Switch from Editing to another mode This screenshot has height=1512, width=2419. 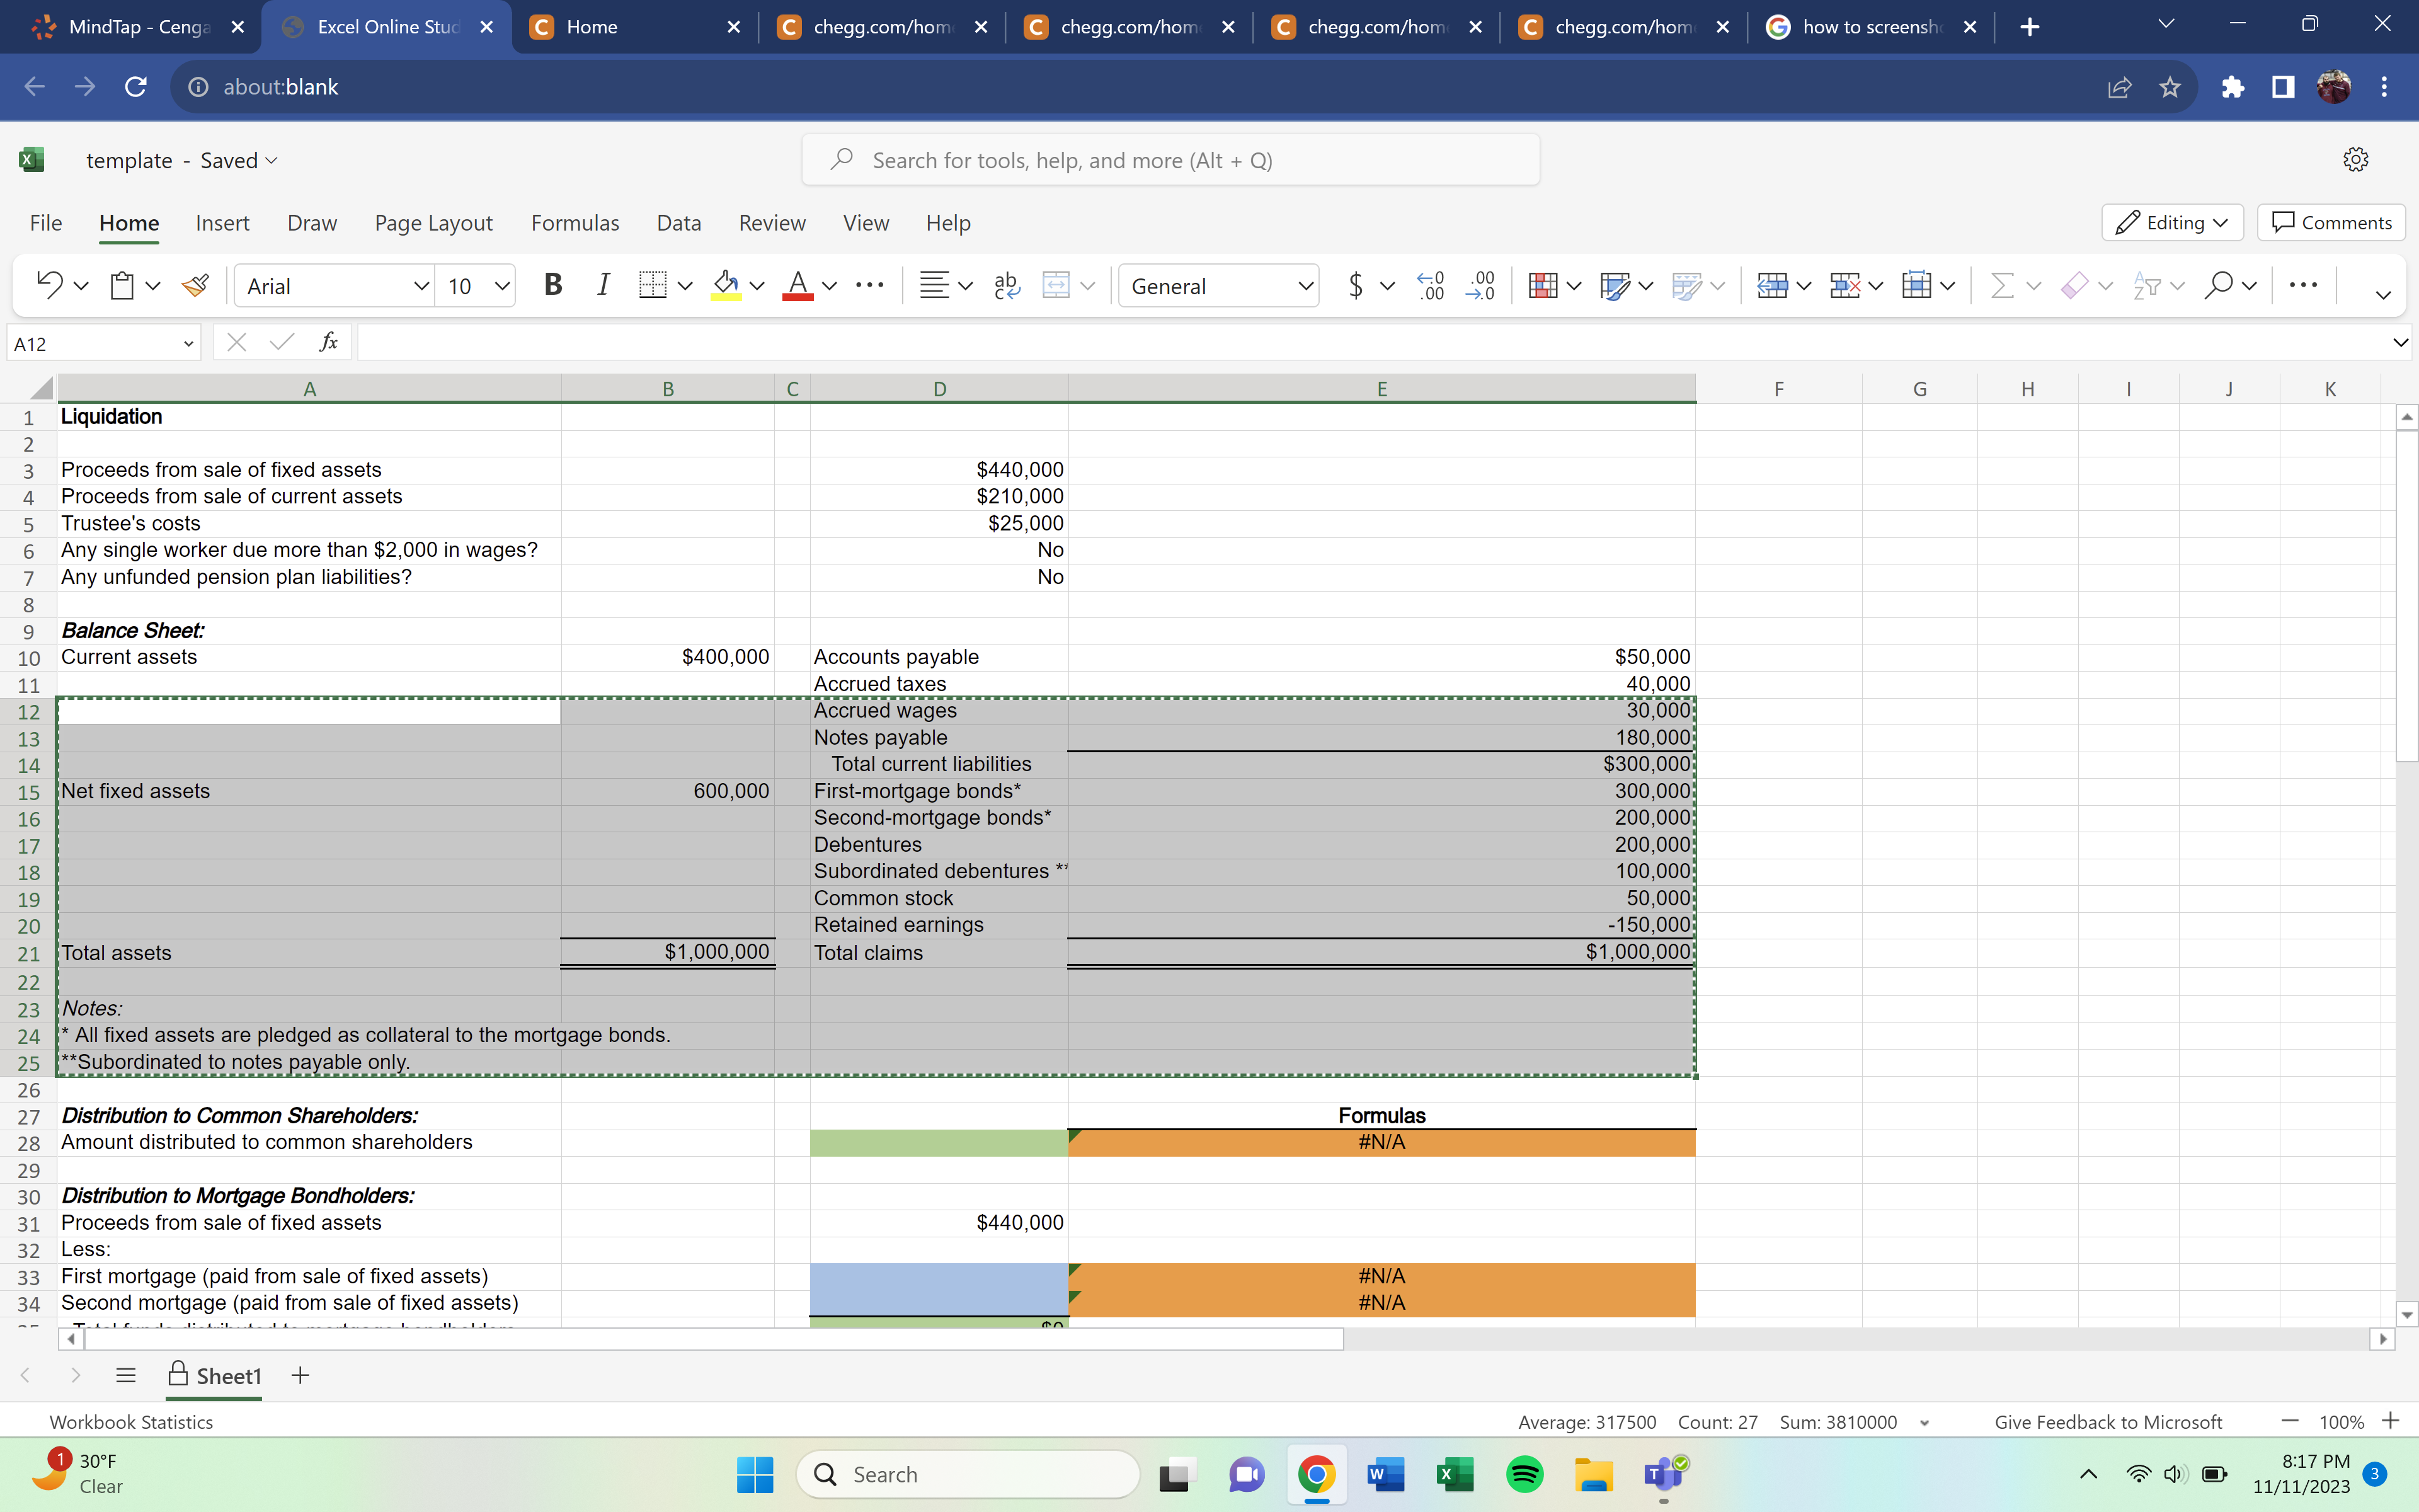2172,222
